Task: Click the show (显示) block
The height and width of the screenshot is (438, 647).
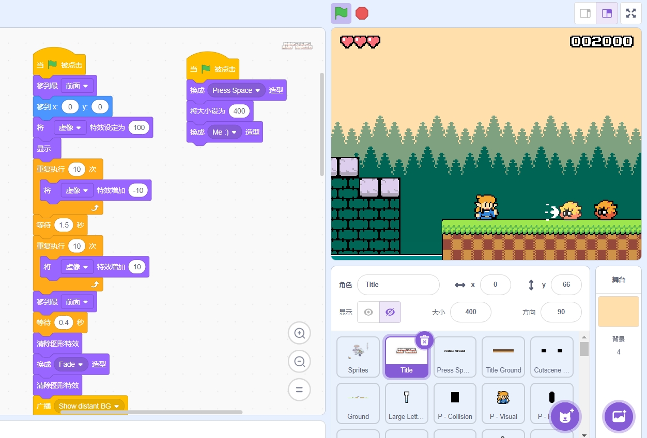Action: point(47,149)
